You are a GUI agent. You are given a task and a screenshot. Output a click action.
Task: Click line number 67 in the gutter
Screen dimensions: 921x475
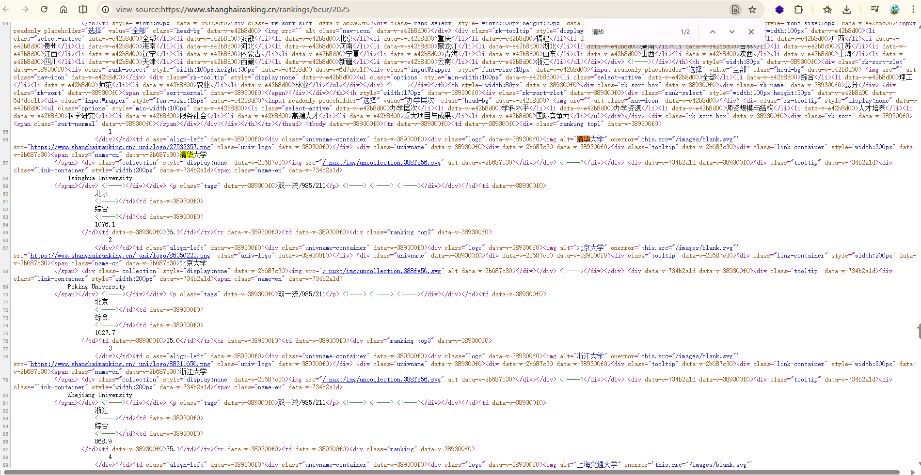(5, 248)
